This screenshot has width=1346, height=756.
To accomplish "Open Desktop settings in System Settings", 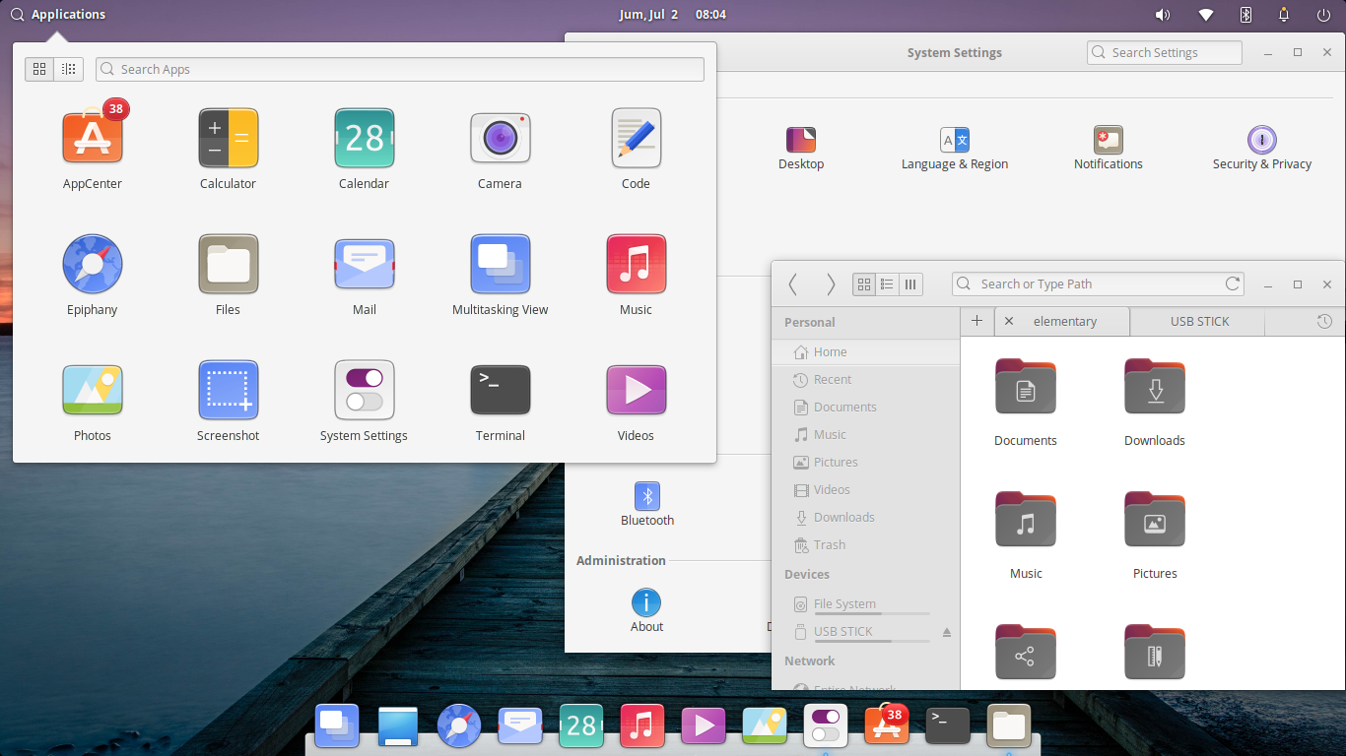I will (x=801, y=148).
